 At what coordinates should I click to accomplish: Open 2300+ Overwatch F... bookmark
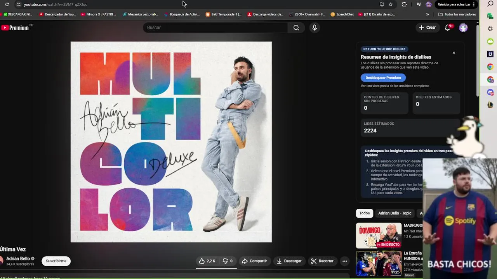coord(307,14)
